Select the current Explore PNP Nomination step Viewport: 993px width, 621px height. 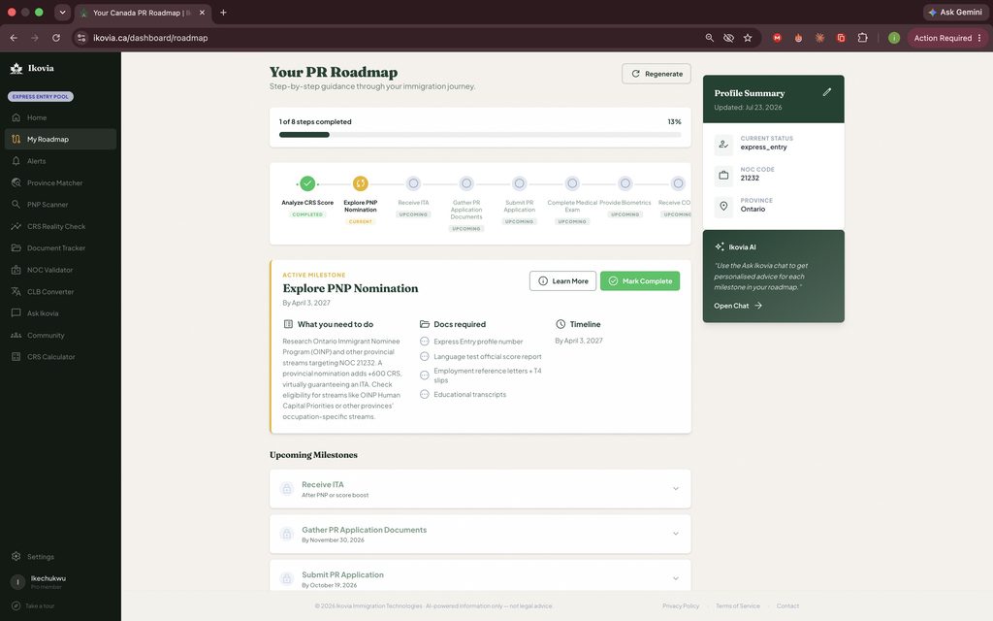361,183
